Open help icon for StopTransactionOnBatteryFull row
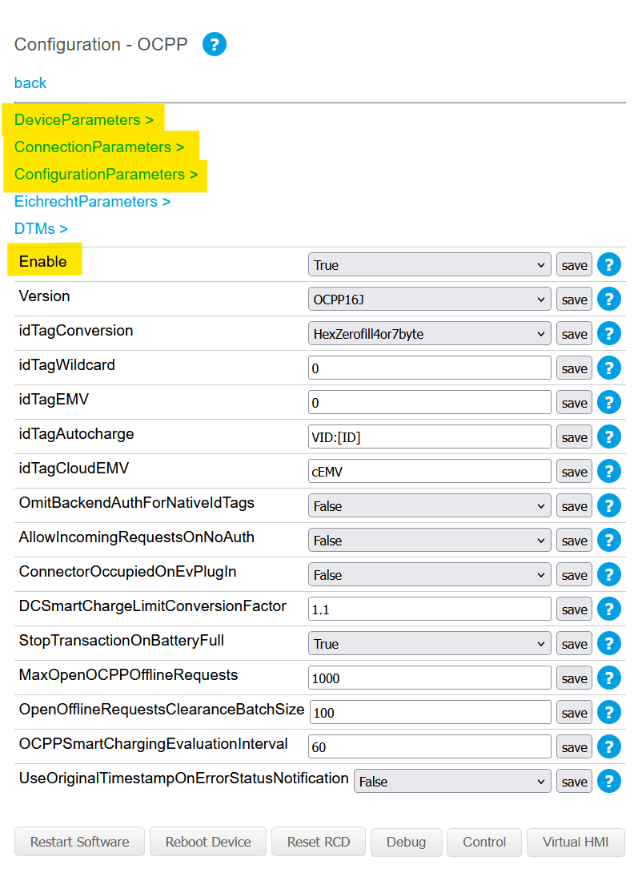638x881 pixels. point(609,643)
